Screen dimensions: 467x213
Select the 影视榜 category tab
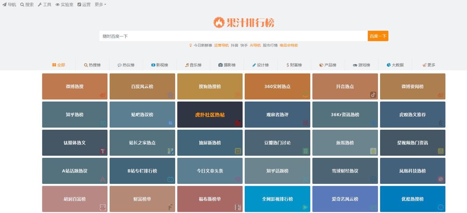coord(160,65)
